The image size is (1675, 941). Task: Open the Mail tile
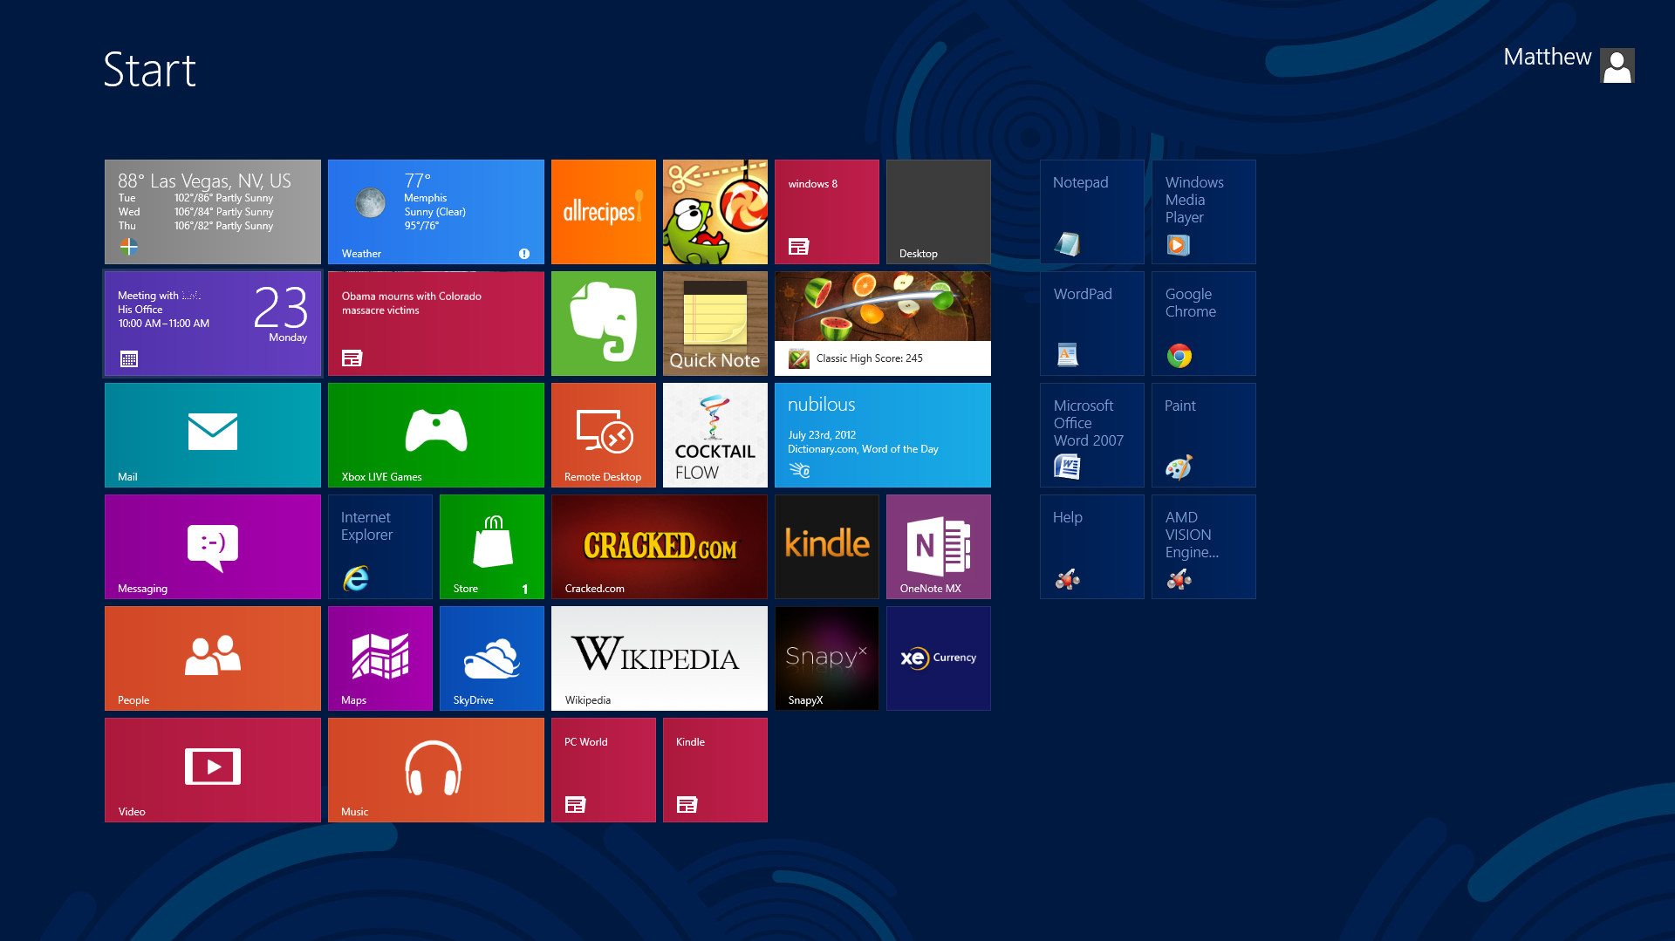click(212, 434)
